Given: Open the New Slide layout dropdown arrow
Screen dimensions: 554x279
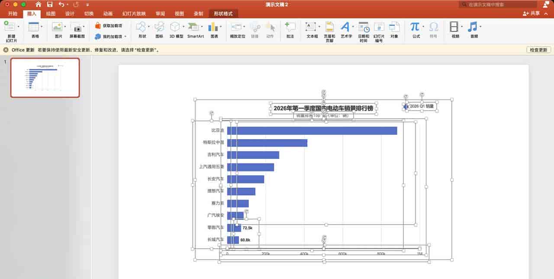Looking at the screenshot, I should (x=18, y=27).
